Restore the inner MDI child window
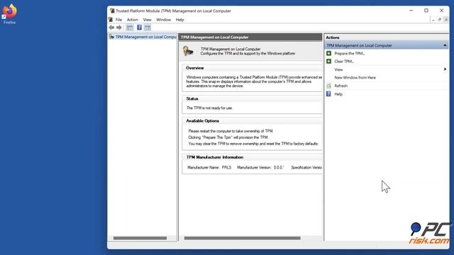This screenshot has width=454, height=255. point(440,20)
